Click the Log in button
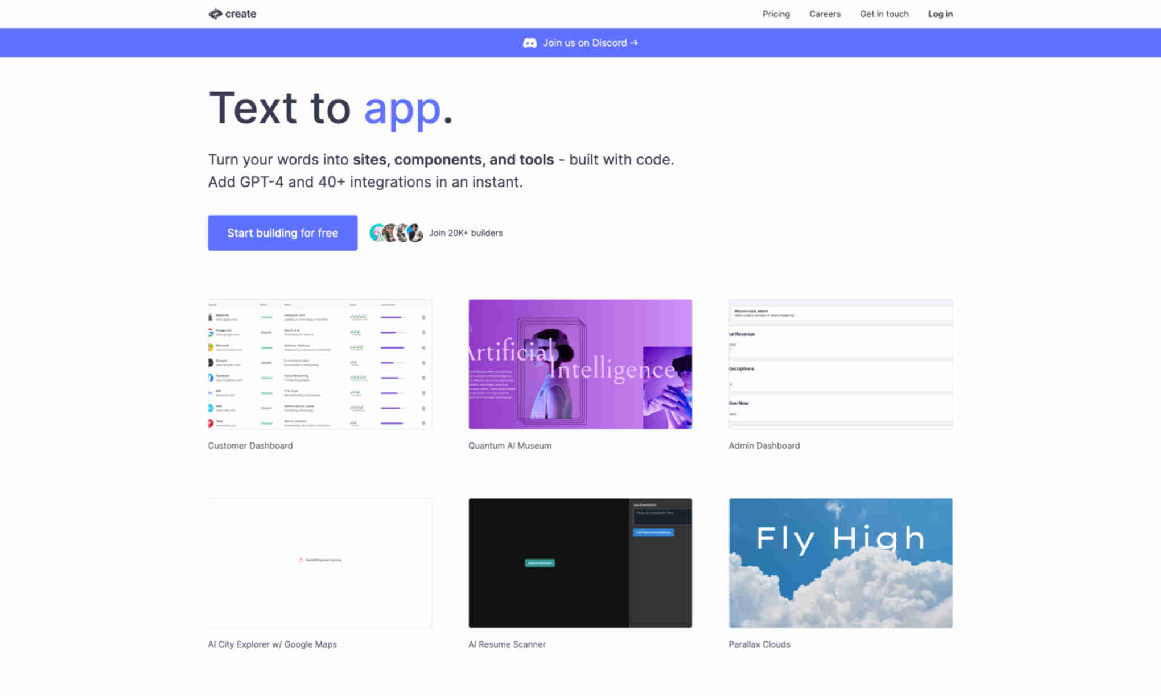This screenshot has height=696, width=1161. coord(940,13)
